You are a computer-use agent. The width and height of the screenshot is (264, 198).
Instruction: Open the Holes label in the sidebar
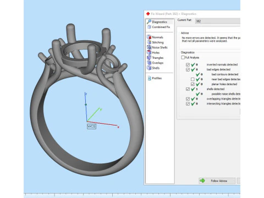156,53
